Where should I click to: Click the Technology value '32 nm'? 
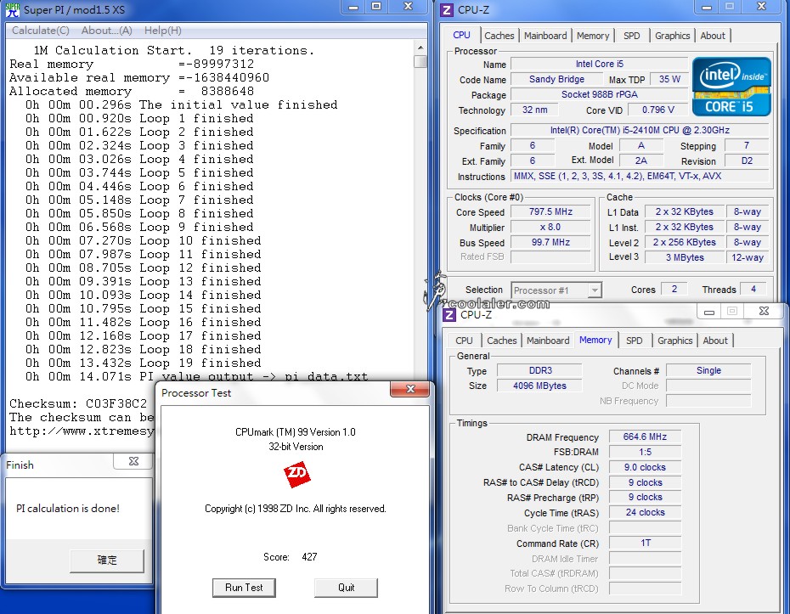click(x=534, y=110)
